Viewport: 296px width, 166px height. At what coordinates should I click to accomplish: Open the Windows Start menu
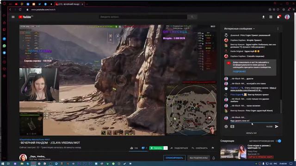[3, 164]
